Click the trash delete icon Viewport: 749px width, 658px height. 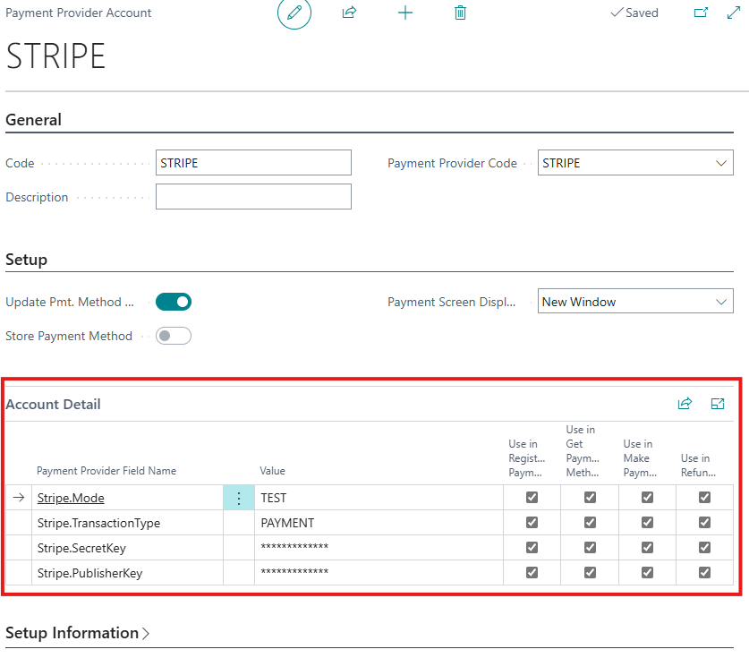tap(460, 13)
